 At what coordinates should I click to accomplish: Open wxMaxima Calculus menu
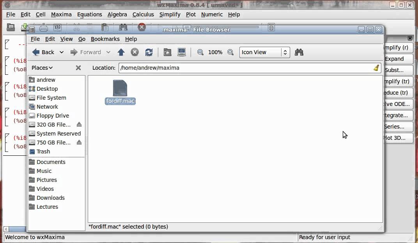click(143, 14)
